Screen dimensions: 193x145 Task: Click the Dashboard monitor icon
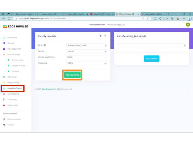(x=4, y=38)
